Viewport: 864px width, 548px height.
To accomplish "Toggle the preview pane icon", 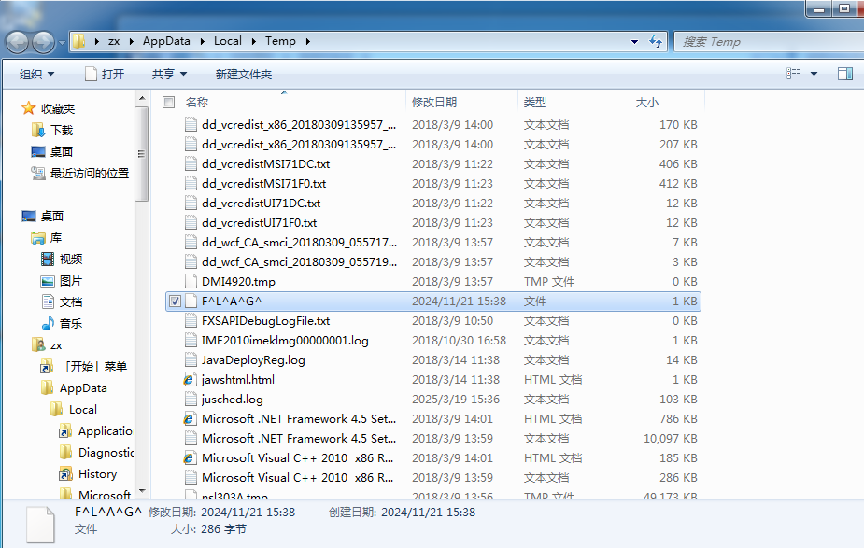I will 844,74.
